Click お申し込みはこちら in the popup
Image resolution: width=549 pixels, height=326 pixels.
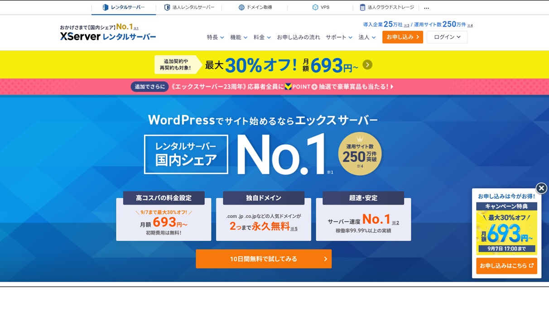click(x=506, y=266)
